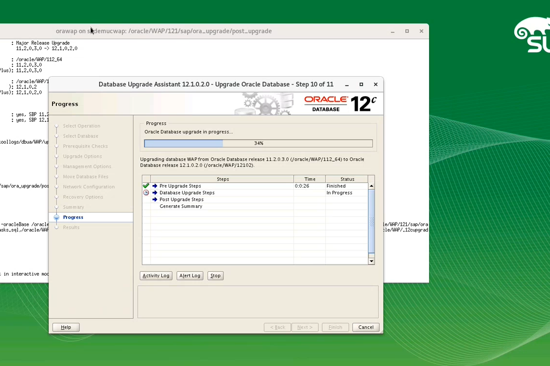Click '/oracle/WAP/112_64' line in terminal
550x366 pixels.
(39, 59)
